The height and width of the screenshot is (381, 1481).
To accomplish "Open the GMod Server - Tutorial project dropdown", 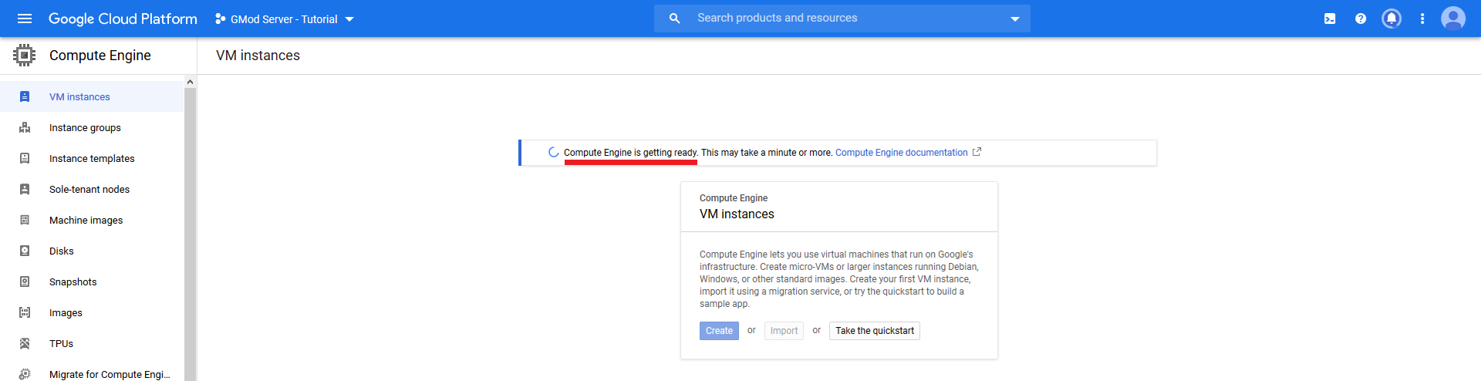I will 285,19.
